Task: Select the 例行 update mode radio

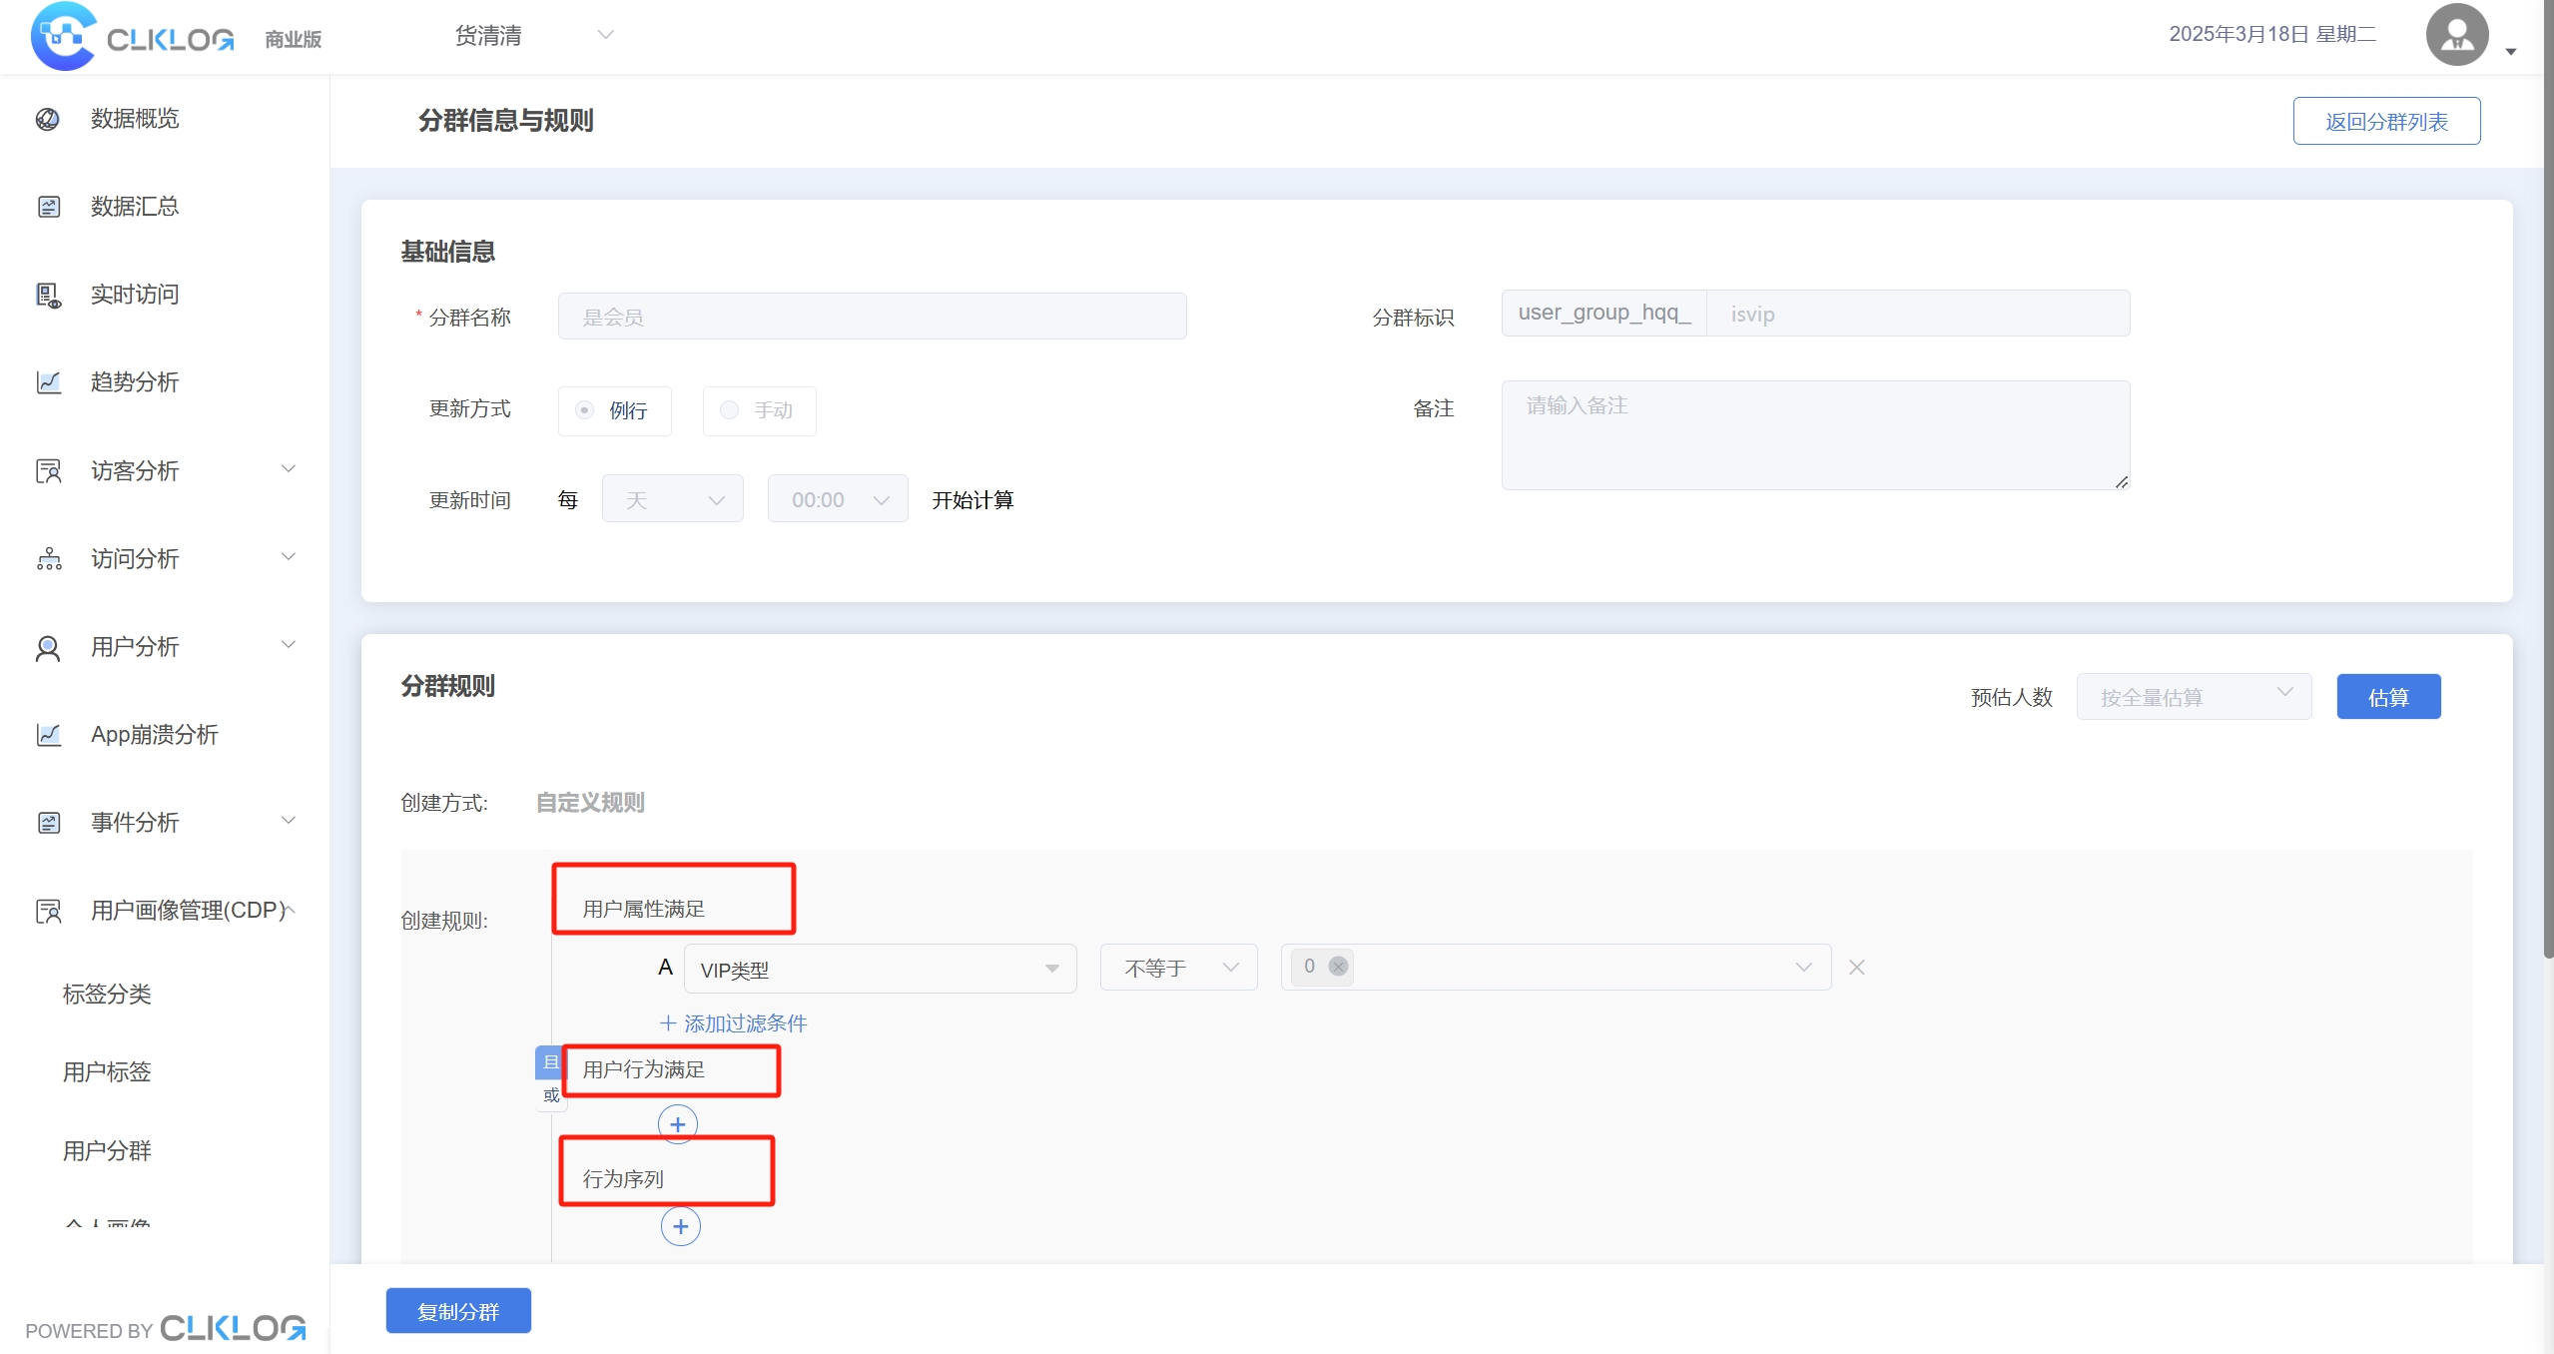Action: (585, 410)
